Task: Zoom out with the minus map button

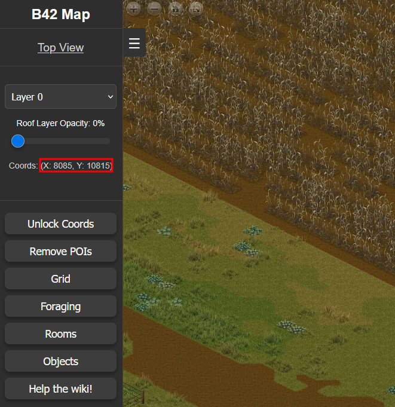Action: [154, 9]
